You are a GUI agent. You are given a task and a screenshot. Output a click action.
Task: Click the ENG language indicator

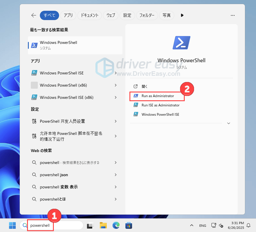(202, 226)
